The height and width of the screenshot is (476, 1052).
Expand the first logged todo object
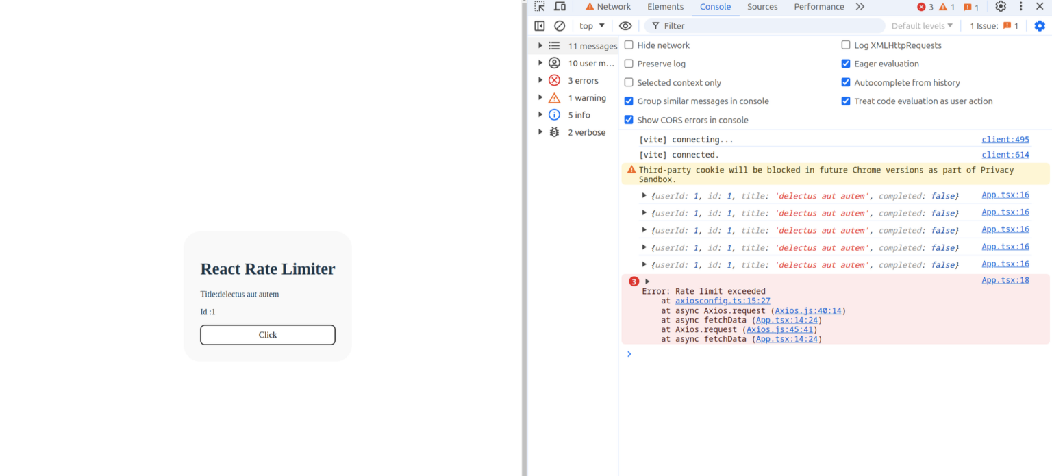(644, 196)
